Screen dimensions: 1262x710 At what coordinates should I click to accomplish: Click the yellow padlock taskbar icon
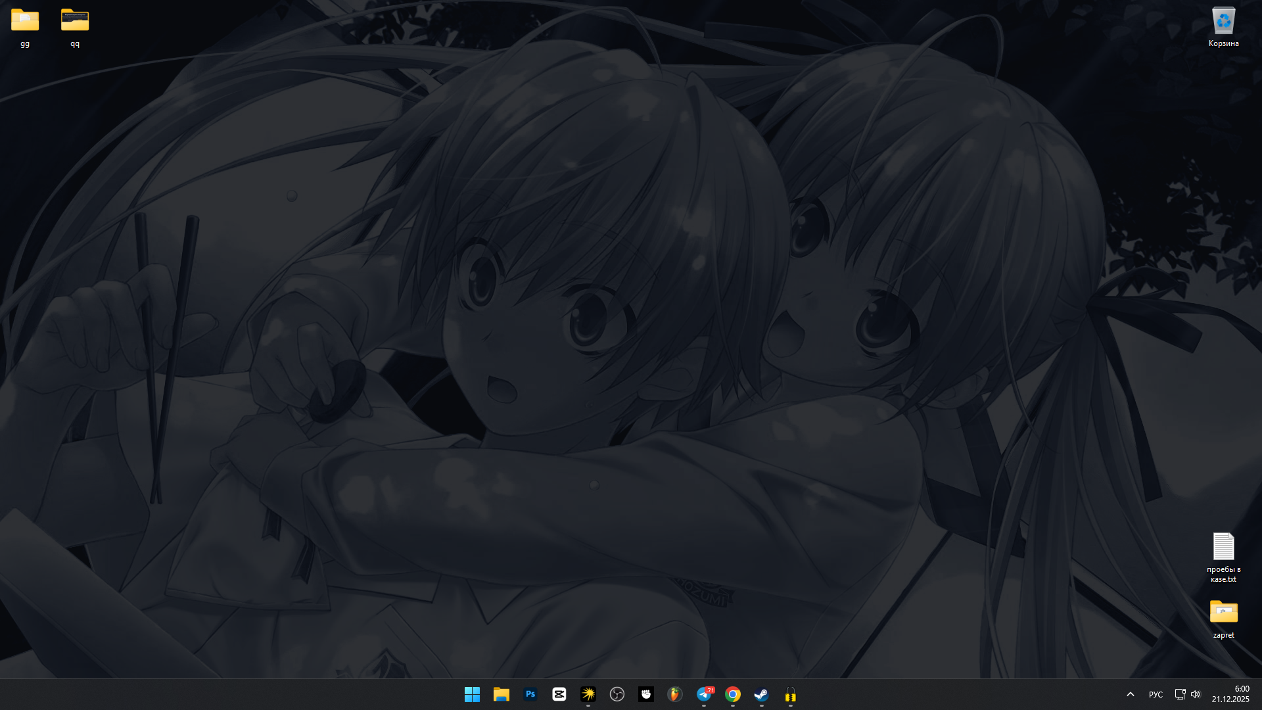point(791,694)
